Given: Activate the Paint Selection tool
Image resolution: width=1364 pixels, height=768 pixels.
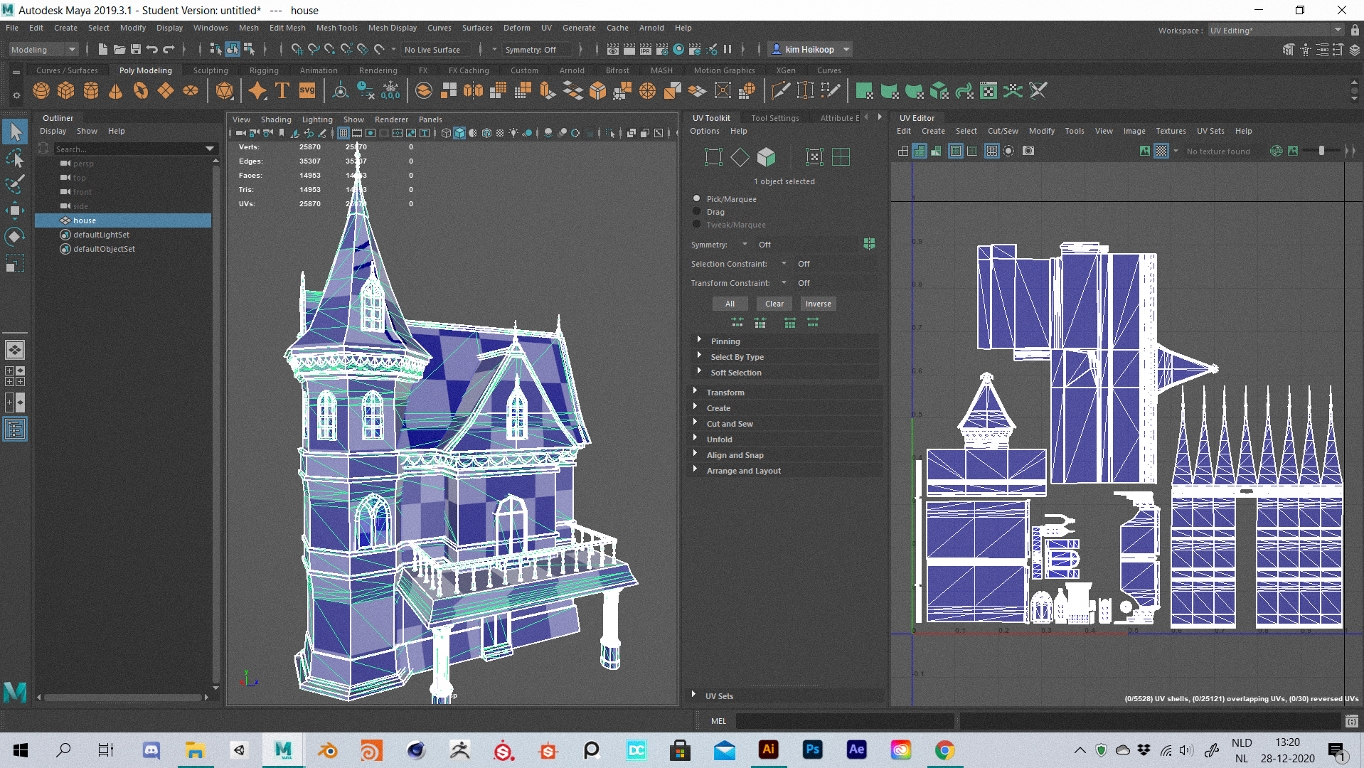Looking at the screenshot, I should click(15, 184).
